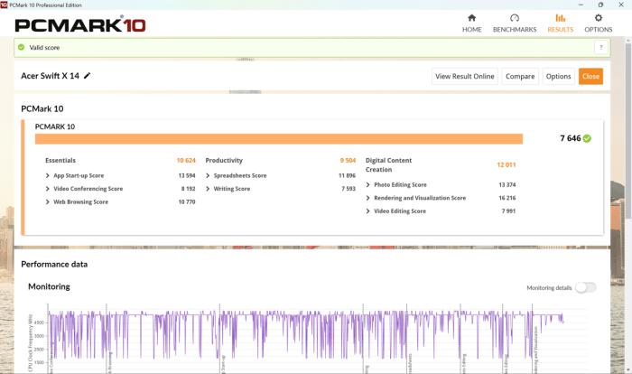Click the Productivity heading

pos(224,160)
